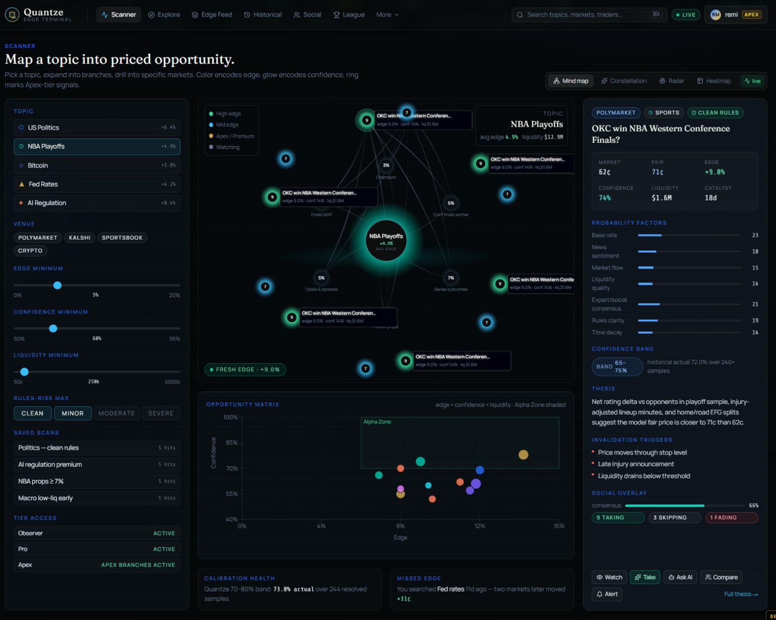776x620 pixels.
Task: Open the League tab
Action: (x=349, y=15)
